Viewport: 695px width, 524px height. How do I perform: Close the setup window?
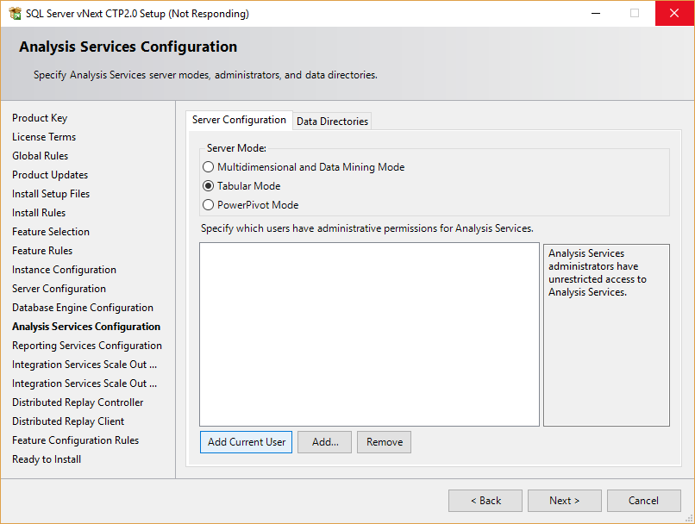pyautogui.click(x=674, y=13)
